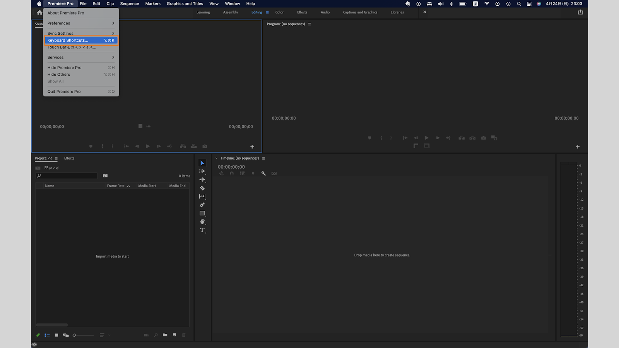Click Extract button in Program monitor
Screen dimensions: 619x348
pyautogui.click(x=472, y=138)
